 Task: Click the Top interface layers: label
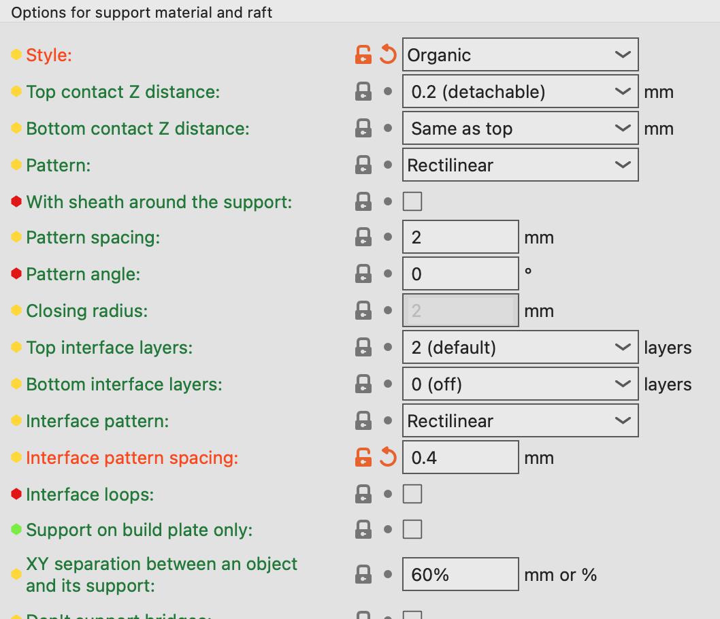pos(110,348)
